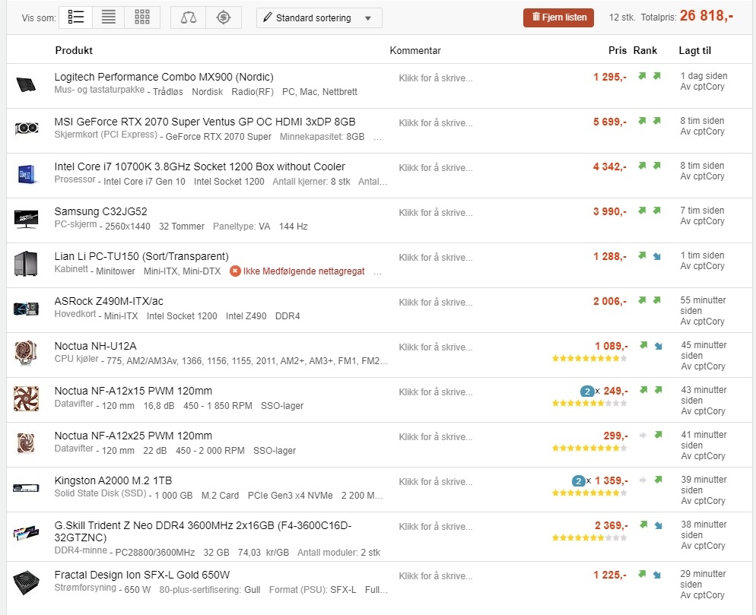Click Kingston SSD thumbnail
The height and width of the screenshot is (615, 756).
[26, 488]
